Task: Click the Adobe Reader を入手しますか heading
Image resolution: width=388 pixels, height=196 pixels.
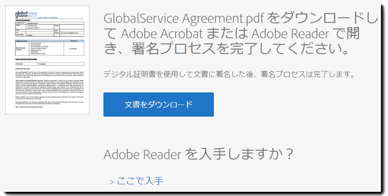Action: pyautogui.click(x=199, y=154)
